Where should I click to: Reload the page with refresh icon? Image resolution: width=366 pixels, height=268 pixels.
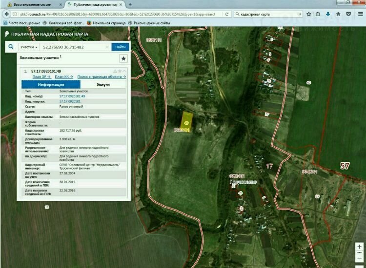click(x=227, y=14)
